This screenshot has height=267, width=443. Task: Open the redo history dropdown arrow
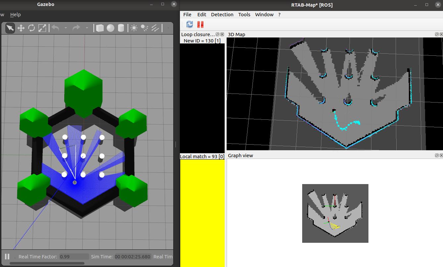pos(87,28)
